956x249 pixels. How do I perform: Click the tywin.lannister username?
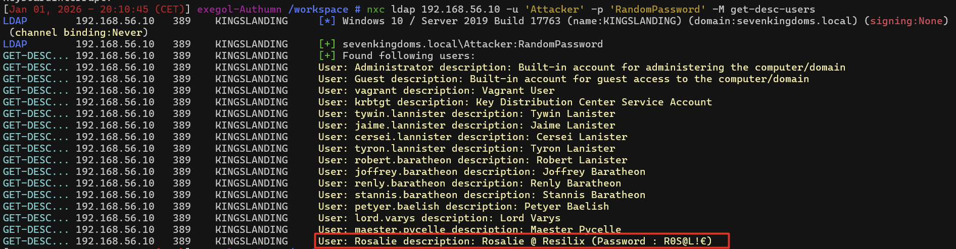(400, 113)
